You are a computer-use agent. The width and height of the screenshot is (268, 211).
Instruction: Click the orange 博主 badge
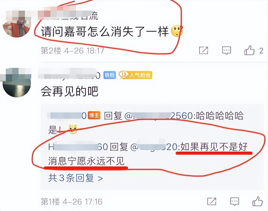(x=94, y=116)
